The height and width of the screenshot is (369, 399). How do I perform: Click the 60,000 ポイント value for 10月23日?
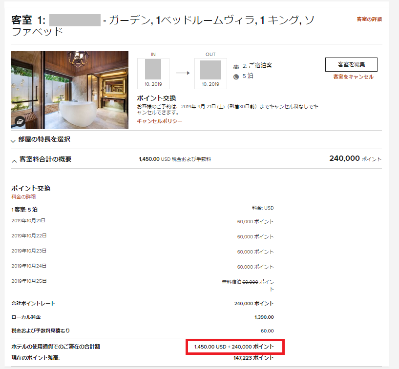point(255,252)
